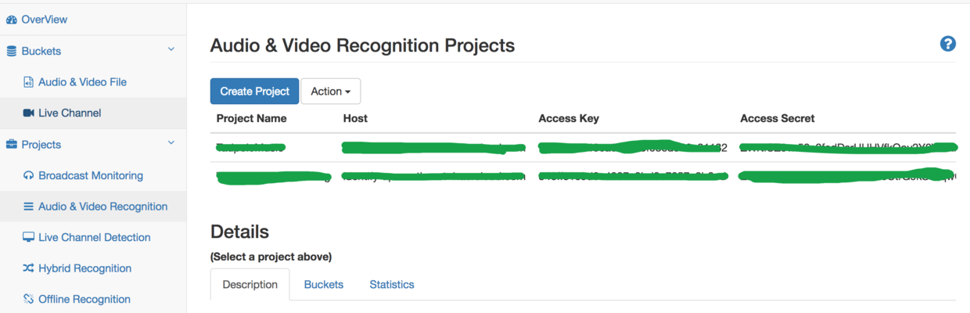Click the Live Channel Detection monitor icon

click(28, 237)
